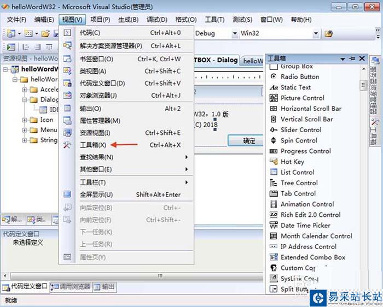Screen dimensions: 383x307
Task: Select Rich Edit 2.0 Control
Action: tap(305, 215)
